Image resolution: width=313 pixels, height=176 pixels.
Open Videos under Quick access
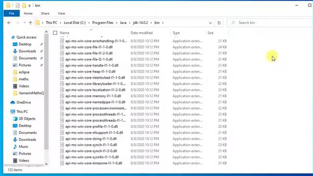tap(24, 86)
